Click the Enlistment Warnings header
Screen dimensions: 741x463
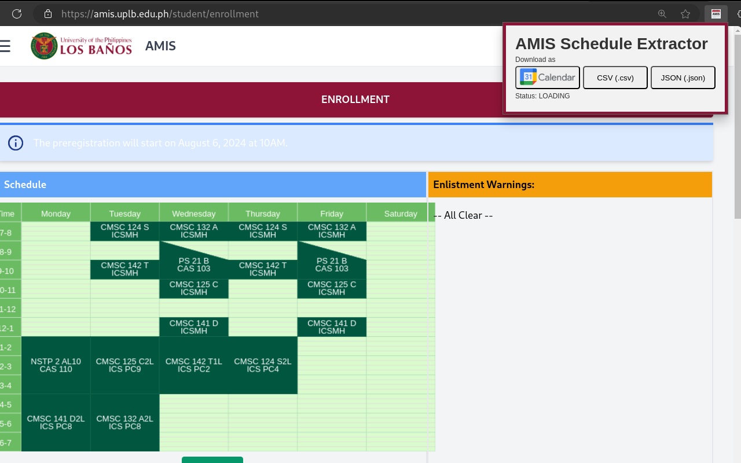coord(483,184)
